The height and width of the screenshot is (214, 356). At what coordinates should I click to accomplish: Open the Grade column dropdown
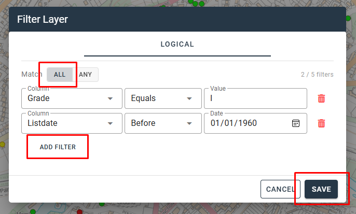coord(71,98)
